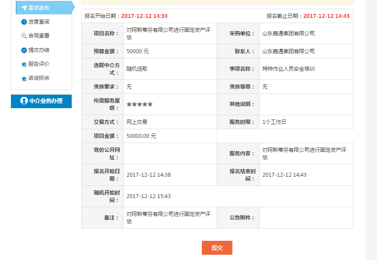The width and height of the screenshot is (377, 260).
Task: Select 服务评价 from the left menu
Action: (39, 64)
